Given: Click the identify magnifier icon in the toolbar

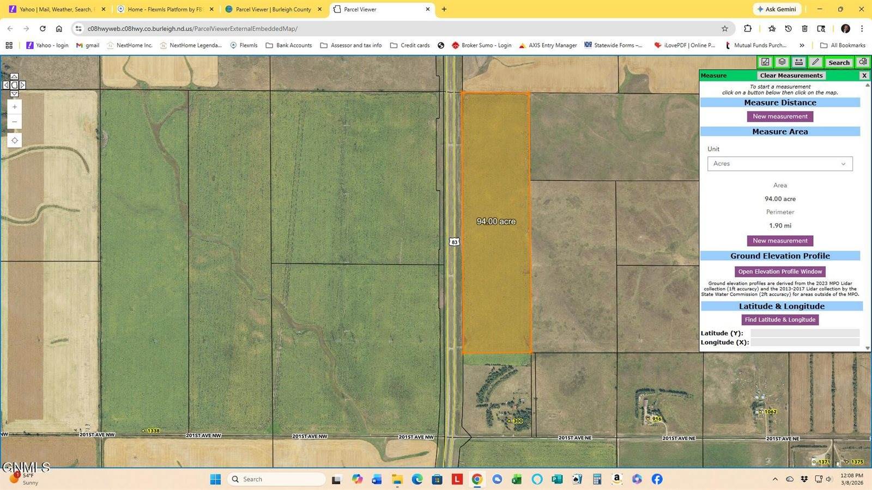Looking at the screenshot, I should (863, 62).
